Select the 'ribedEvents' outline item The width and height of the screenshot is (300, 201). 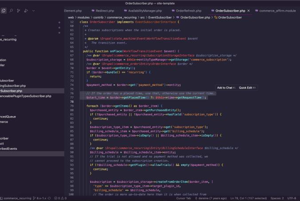pos(8,149)
